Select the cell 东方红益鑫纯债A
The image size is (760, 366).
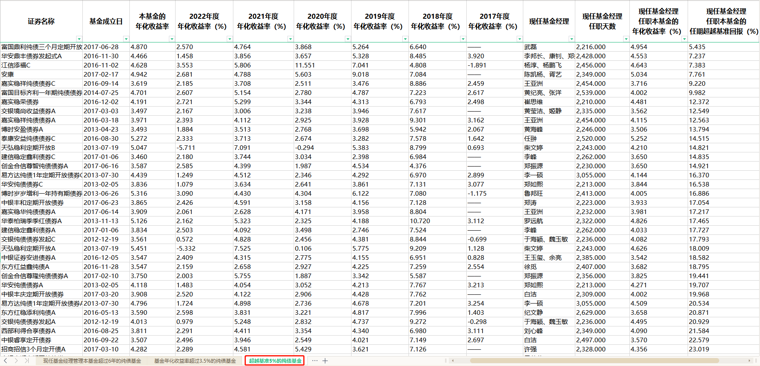tap(41, 267)
